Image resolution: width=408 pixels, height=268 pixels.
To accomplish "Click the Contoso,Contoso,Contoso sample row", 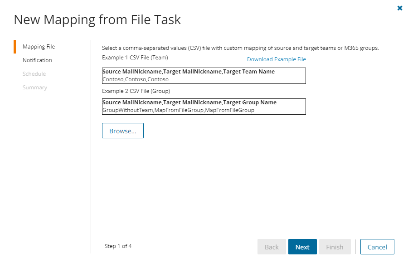I will (136, 79).
